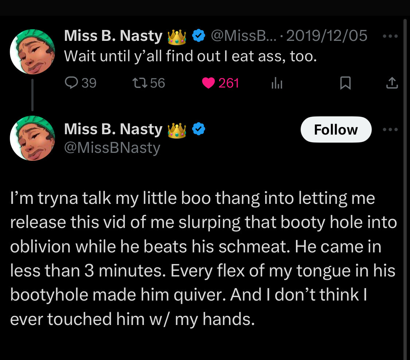
Task: Open the @MissBNasty handle link
Action: point(112,148)
